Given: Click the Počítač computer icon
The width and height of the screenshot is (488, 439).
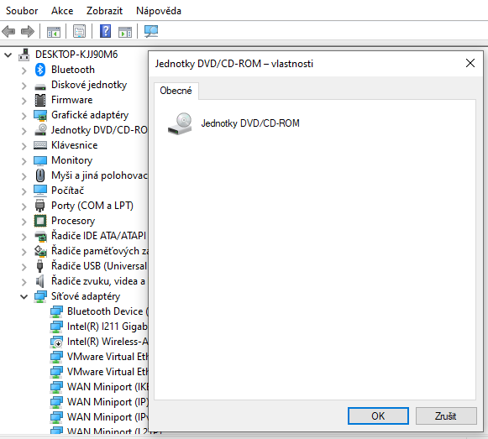Looking at the screenshot, I should click(40, 191).
